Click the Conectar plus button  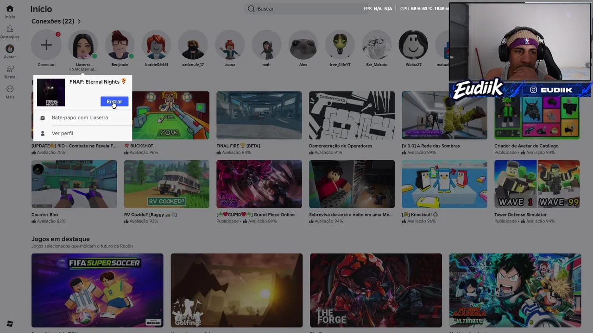46,45
